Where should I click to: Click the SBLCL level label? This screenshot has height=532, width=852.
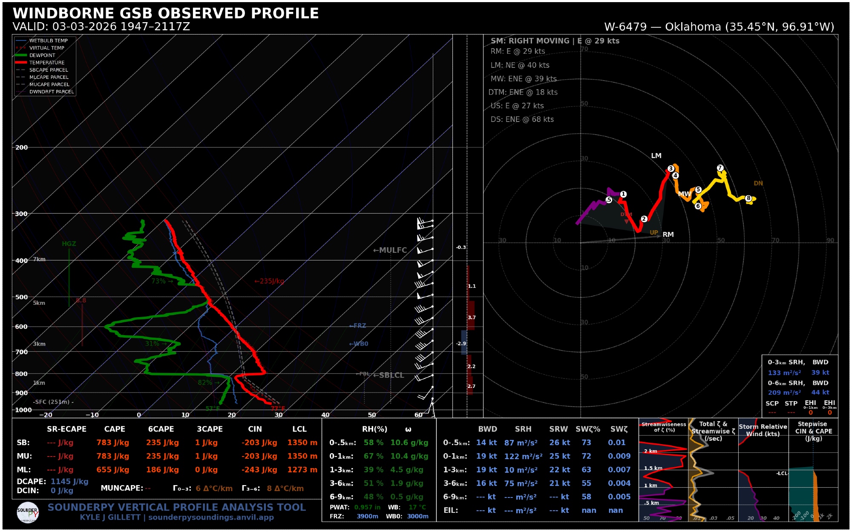tap(391, 375)
